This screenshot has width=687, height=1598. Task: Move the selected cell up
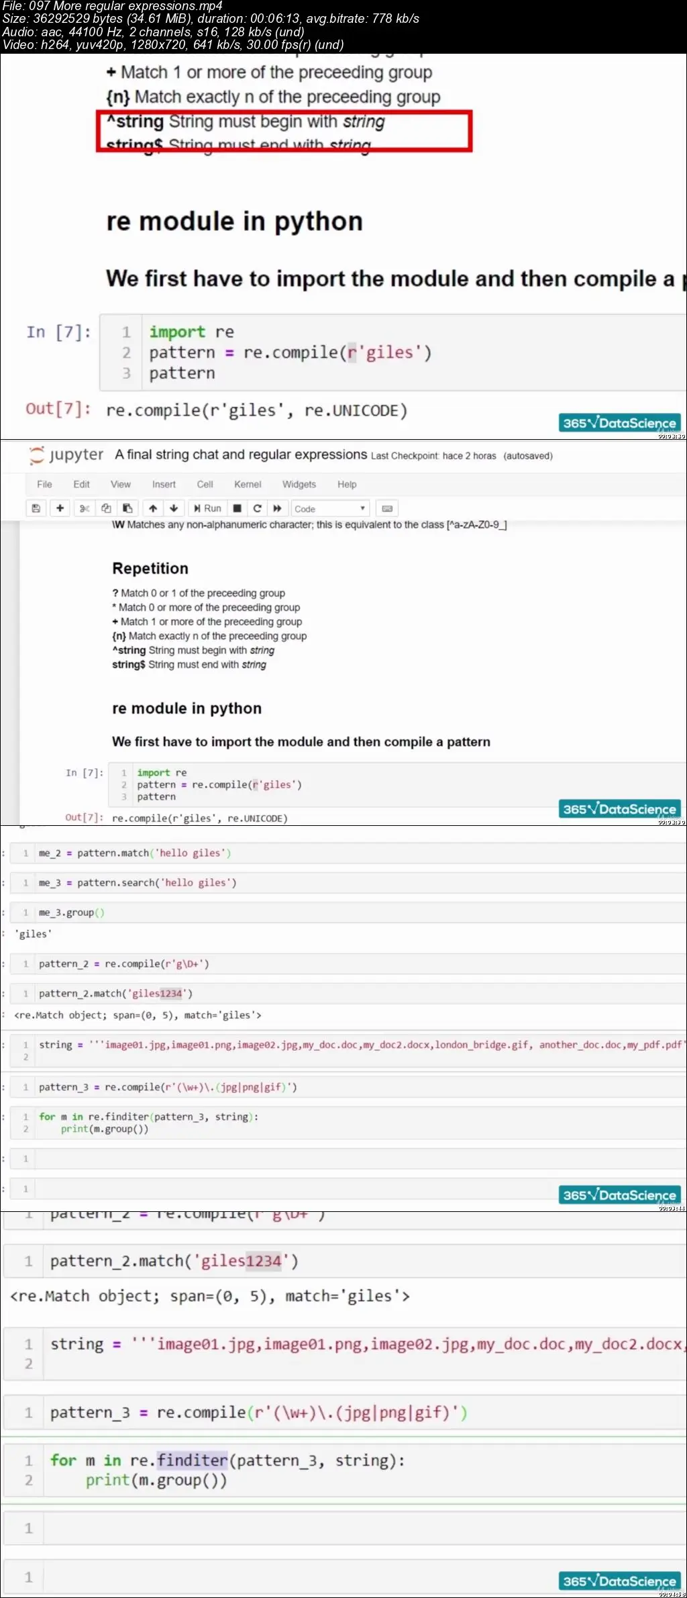pyautogui.click(x=153, y=508)
